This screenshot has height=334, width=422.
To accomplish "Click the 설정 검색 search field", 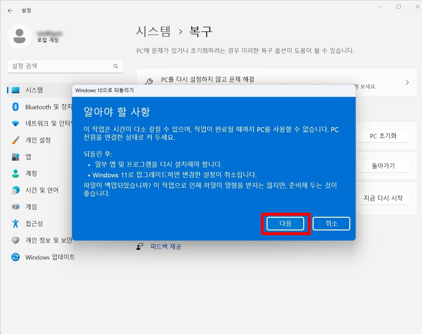I will [65, 66].
